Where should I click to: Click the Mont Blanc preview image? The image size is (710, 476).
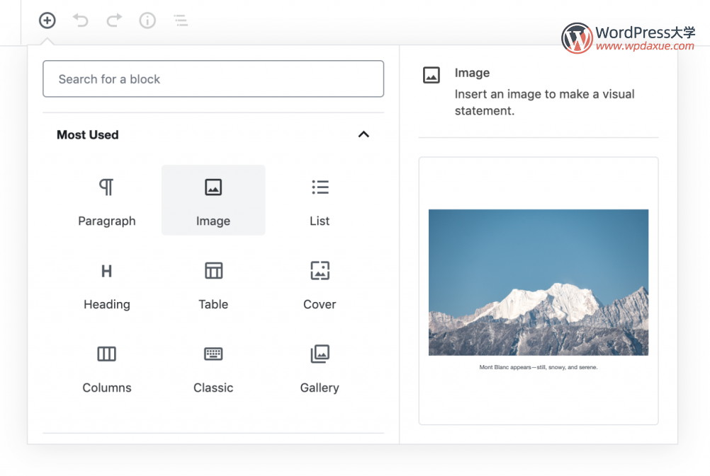point(539,282)
